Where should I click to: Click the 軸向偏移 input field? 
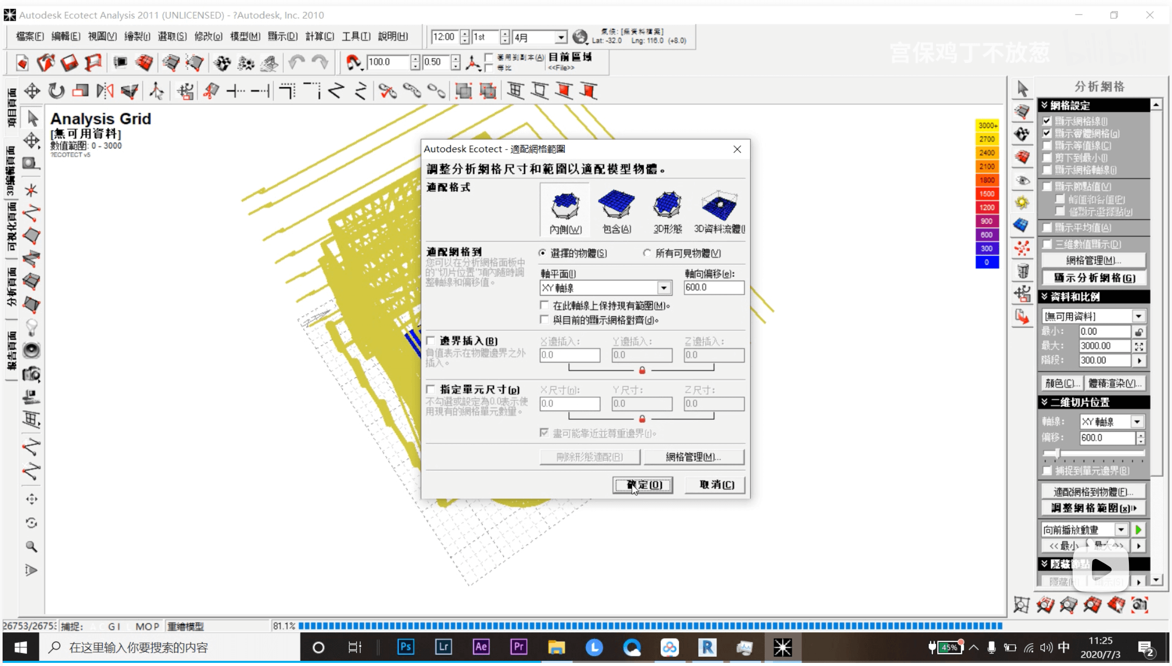[713, 287]
